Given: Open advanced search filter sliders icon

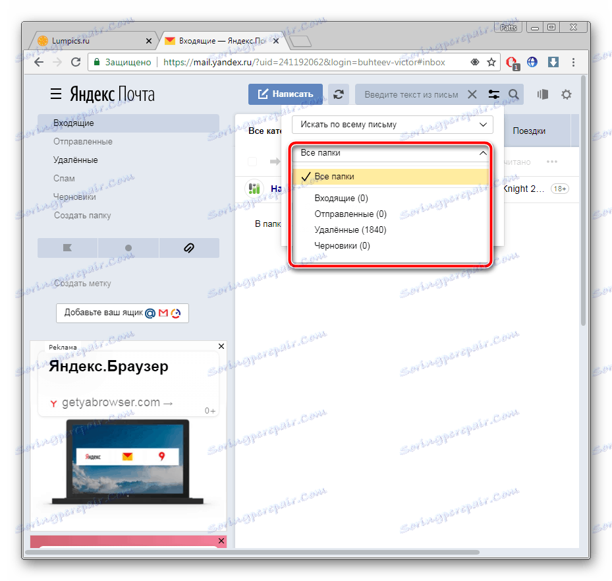Looking at the screenshot, I should click(x=493, y=94).
